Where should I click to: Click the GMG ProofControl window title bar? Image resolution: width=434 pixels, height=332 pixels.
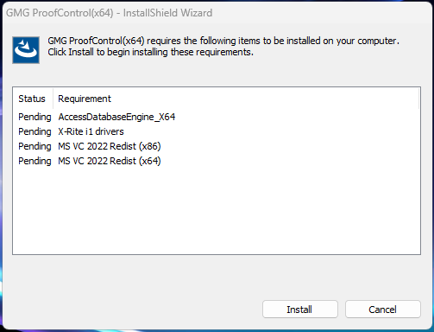217,13
